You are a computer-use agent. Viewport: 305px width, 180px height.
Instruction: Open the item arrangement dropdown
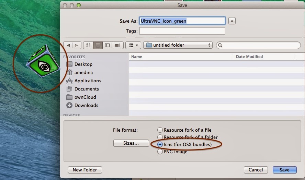point(133,45)
